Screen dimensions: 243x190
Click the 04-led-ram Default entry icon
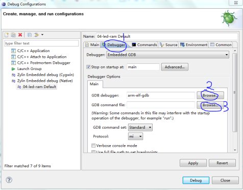pyautogui.click(x=19, y=87)
